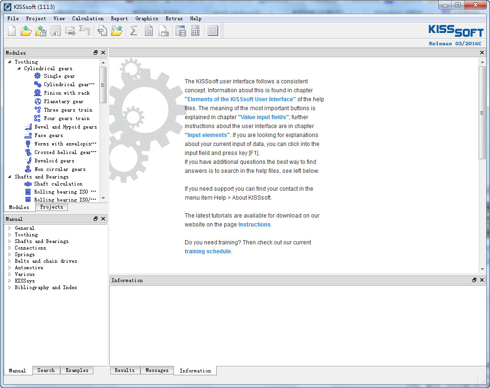Select the Face gears module icon
This screenshot has height=388, width=490.
28,135
